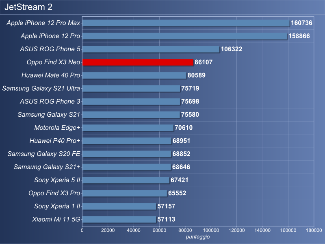Click the score value 68646
The width and height of the screenshot is (325, 244).
pos(181,167)
